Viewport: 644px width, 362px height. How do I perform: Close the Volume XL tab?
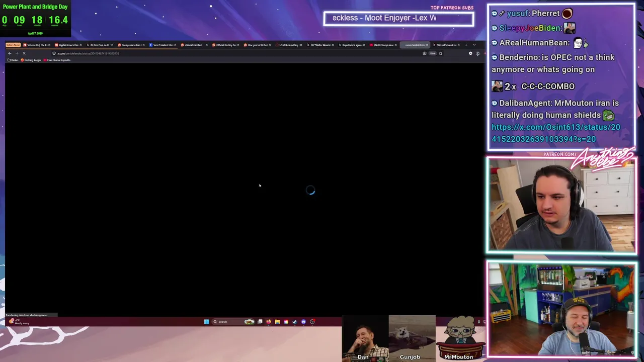49,45
